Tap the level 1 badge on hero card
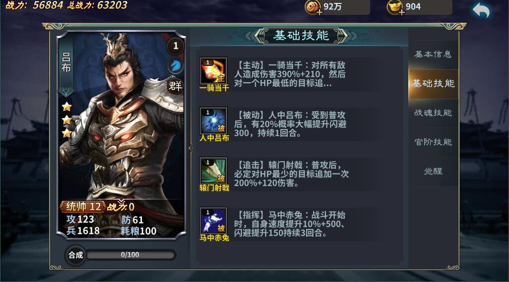 click(x=176, y=46)
